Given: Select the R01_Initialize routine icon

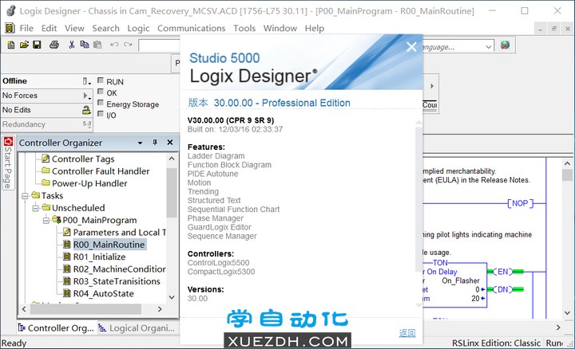Looking at the screenshot, I should pyautogui.click(x=67, y=257).
